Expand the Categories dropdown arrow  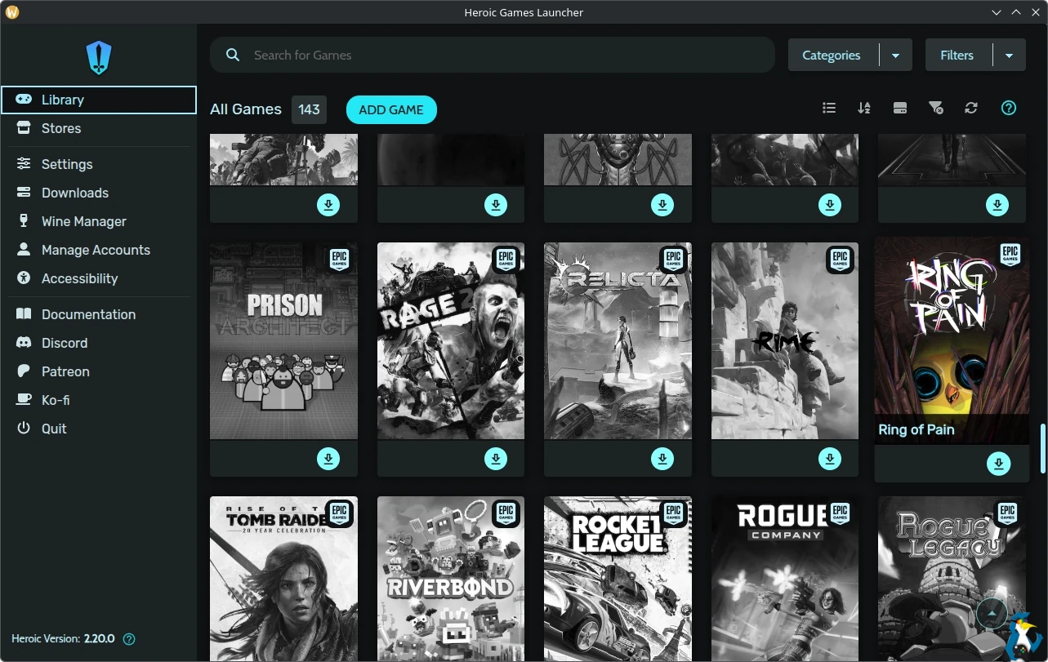(895, 56)
